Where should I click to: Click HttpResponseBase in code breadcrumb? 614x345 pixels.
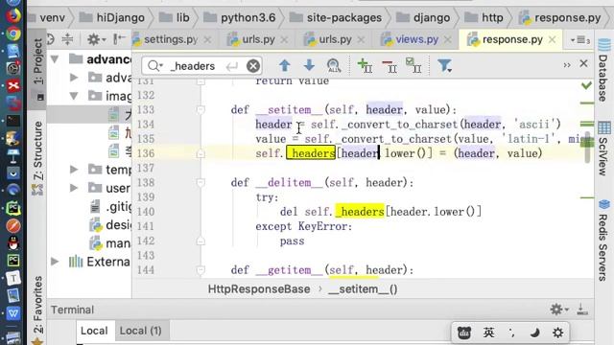[x=259, y=289]
